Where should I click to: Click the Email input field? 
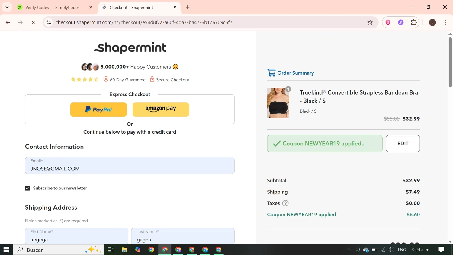pos(130,166)
